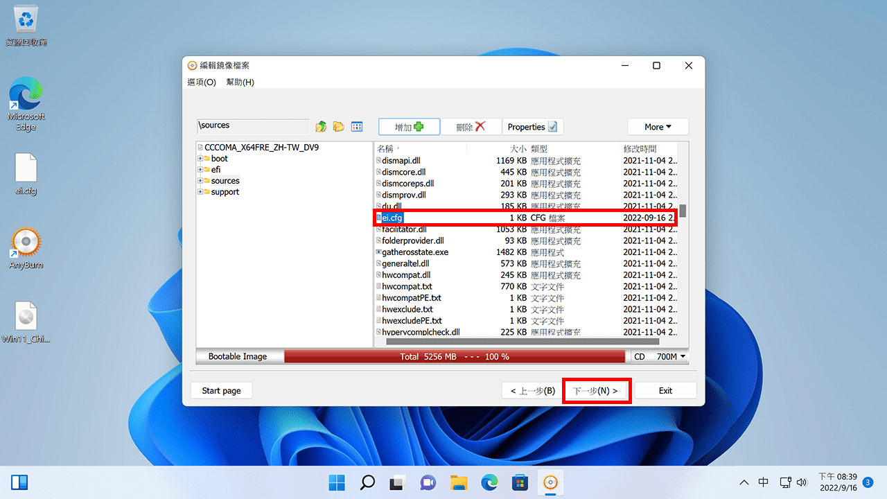Open the CD 700M media size dropdown

click(659, 357)
